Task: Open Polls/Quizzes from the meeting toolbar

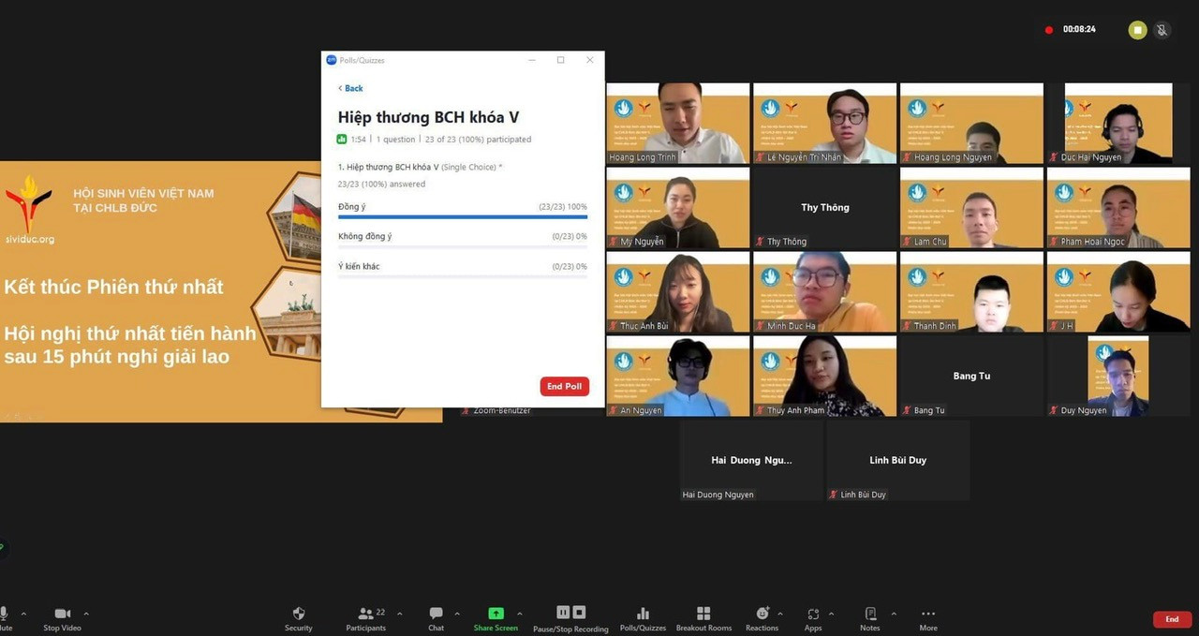Action: point(643,614)
